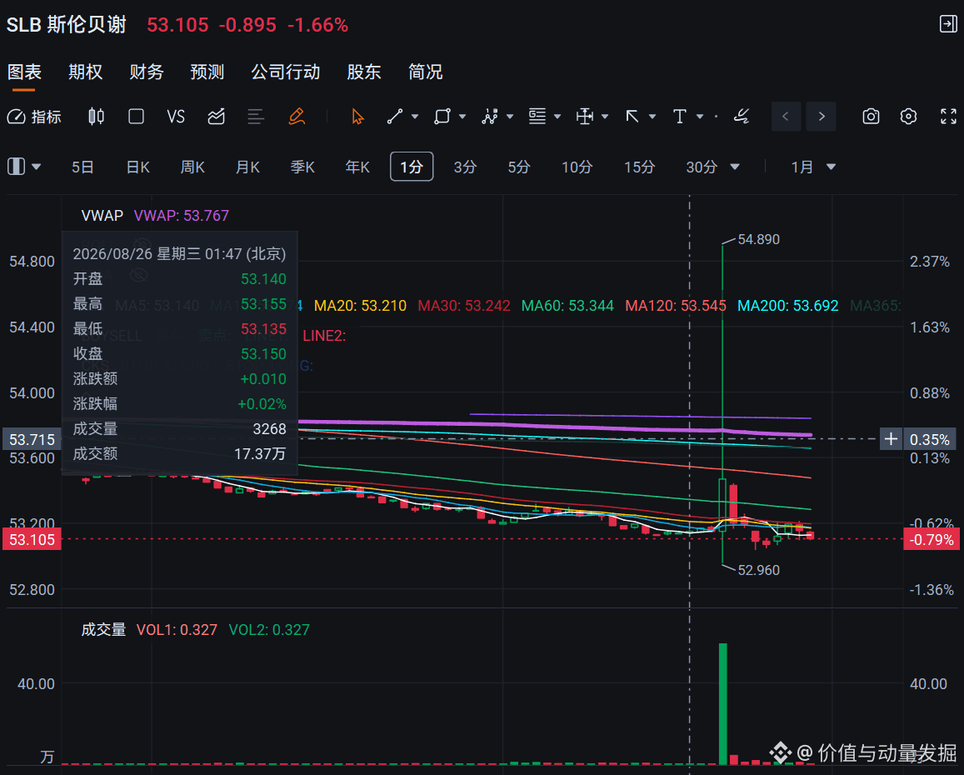Select the 3分 interval
The image size is (964, 775).
[x=466, y=167]
